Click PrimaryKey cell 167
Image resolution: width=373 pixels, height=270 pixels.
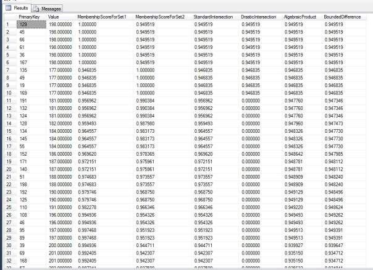pyautogui.click(x=31, y=62)
